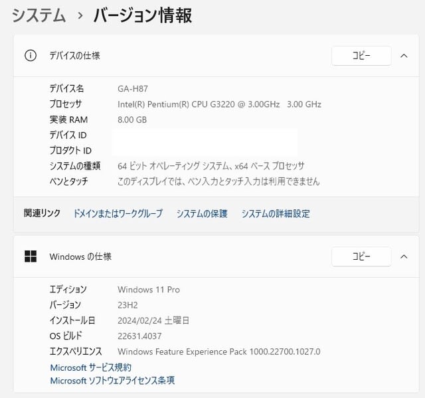Go back to システム breadcrumb

pos(39,15)
